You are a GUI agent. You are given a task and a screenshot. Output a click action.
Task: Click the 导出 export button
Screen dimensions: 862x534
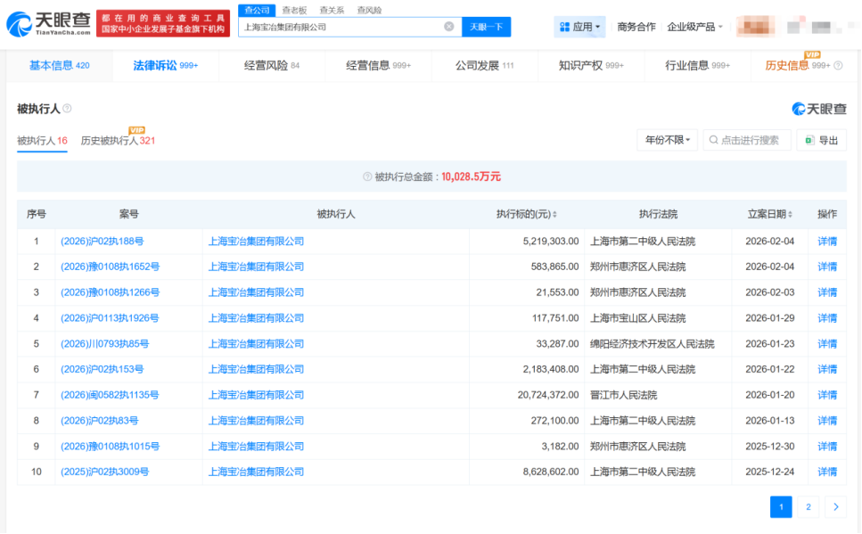[821, 140]
